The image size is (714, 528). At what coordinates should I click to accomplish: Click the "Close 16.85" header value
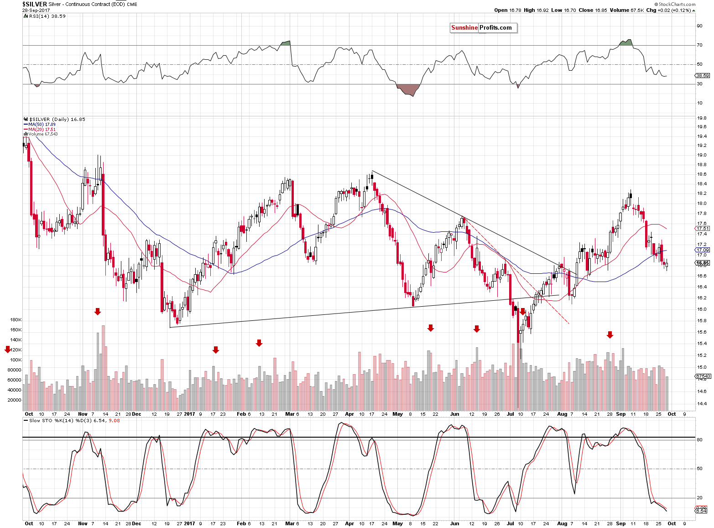point(593,10)
